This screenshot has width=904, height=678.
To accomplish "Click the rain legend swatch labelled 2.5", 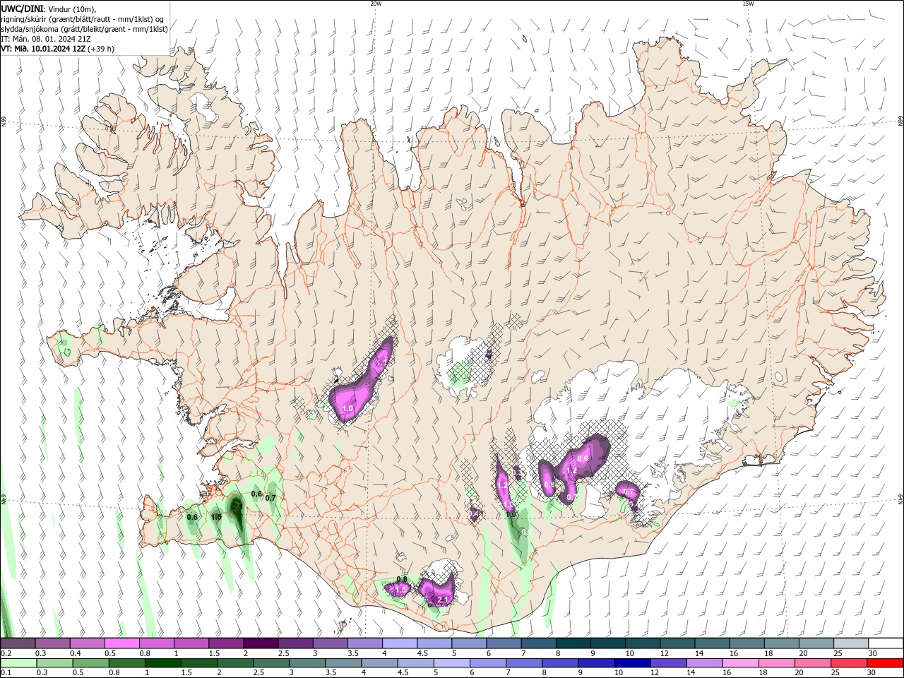I will pyautogui.click(x=271, y=663).
